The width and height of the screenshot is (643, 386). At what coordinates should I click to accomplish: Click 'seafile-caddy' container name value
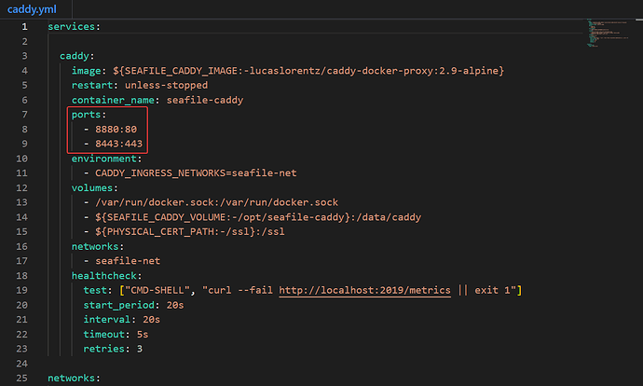[x=205, y=100]
